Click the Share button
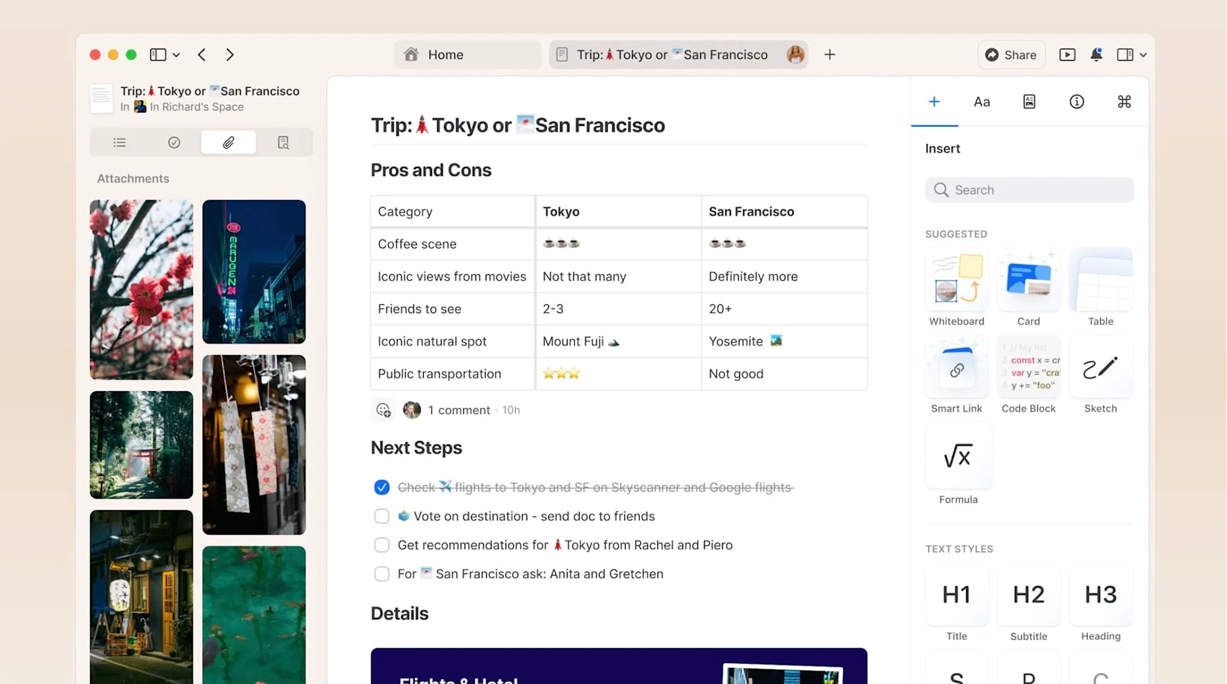The width and height of the screenshot is (1227, 684). pyautogui.click(x=1011, y=55)
